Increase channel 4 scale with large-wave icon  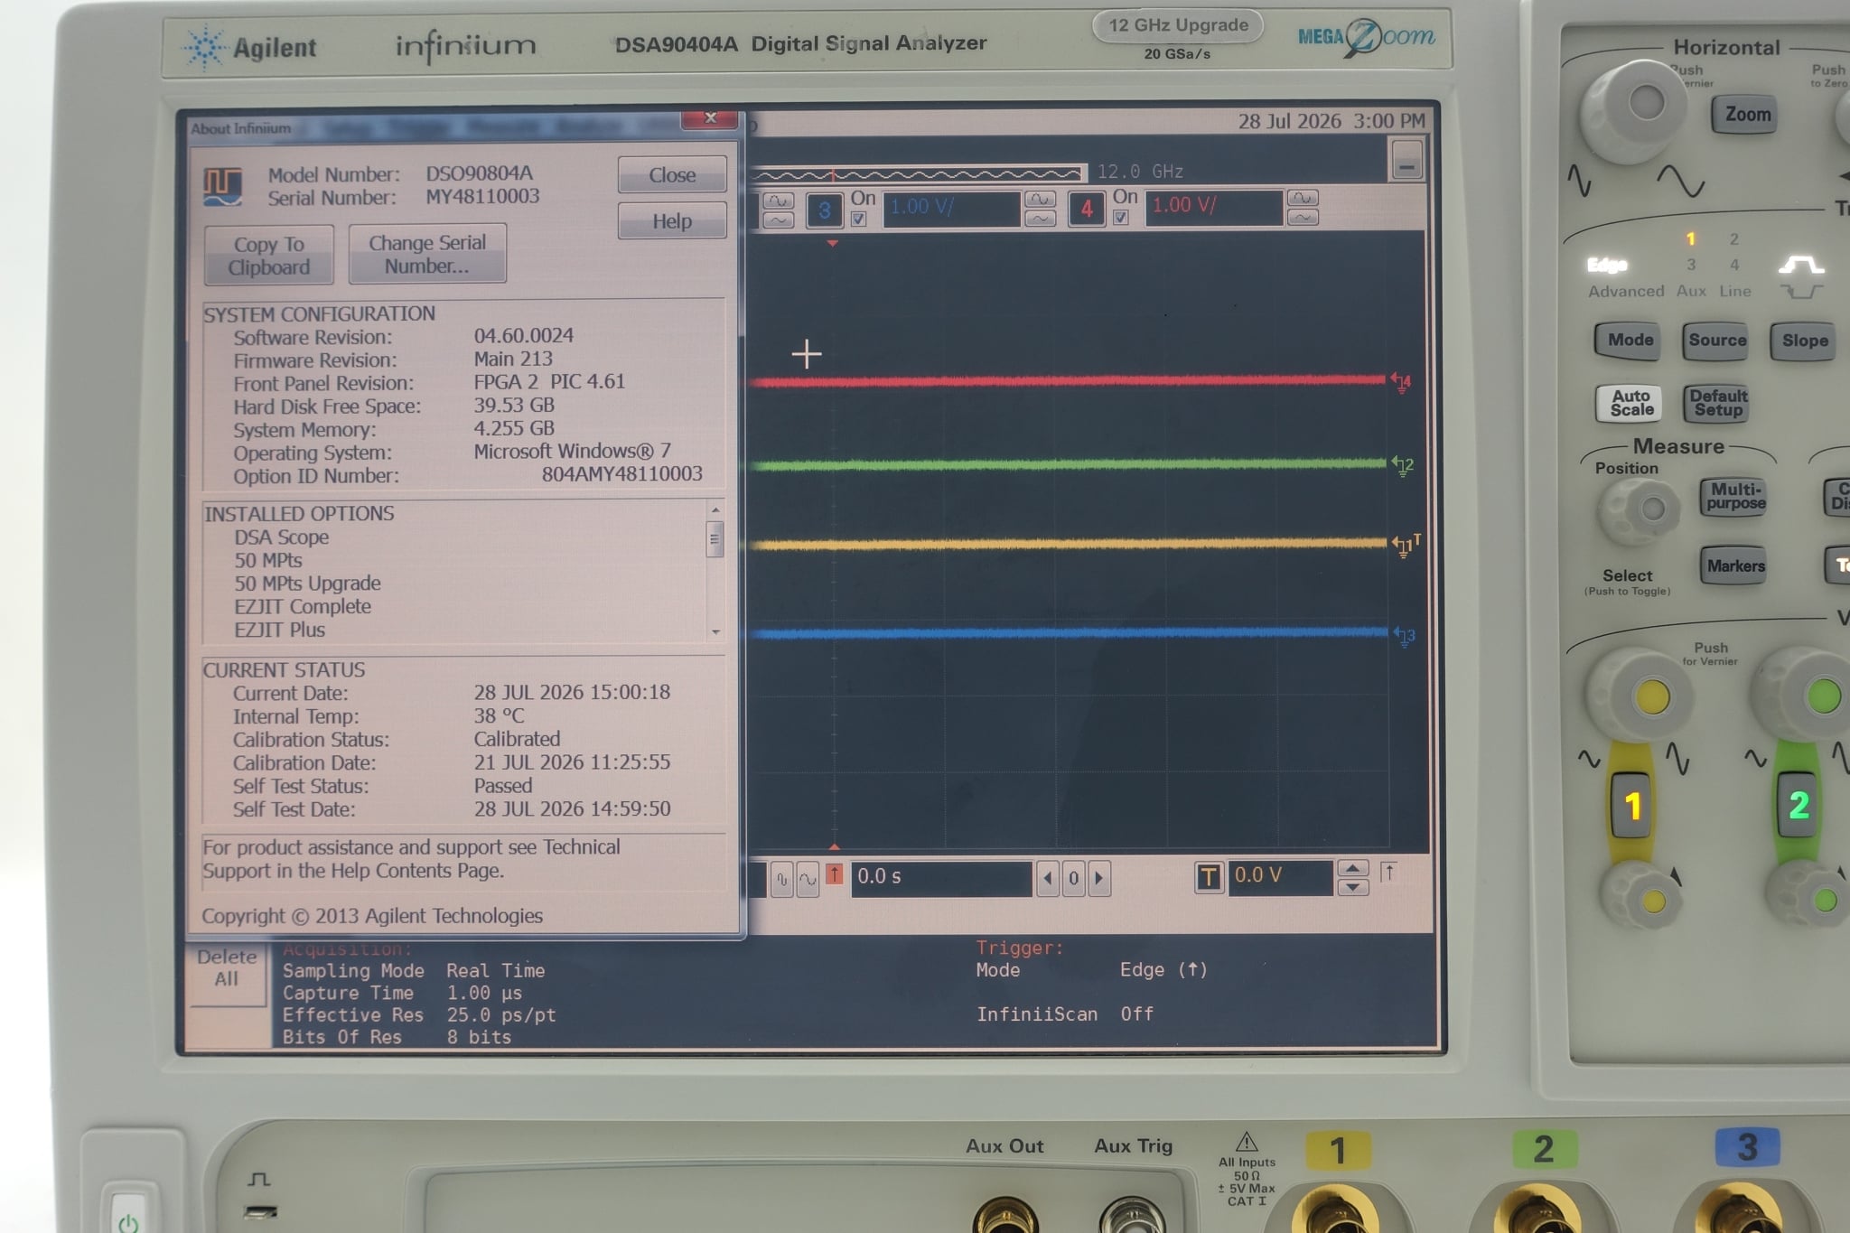1303,199
